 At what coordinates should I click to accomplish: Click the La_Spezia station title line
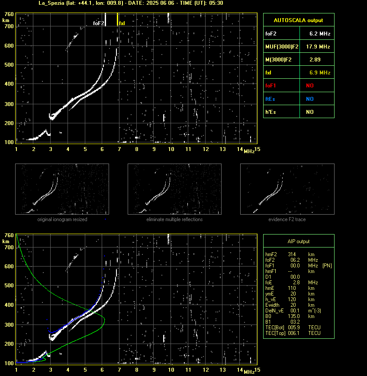tap(131, 3)
